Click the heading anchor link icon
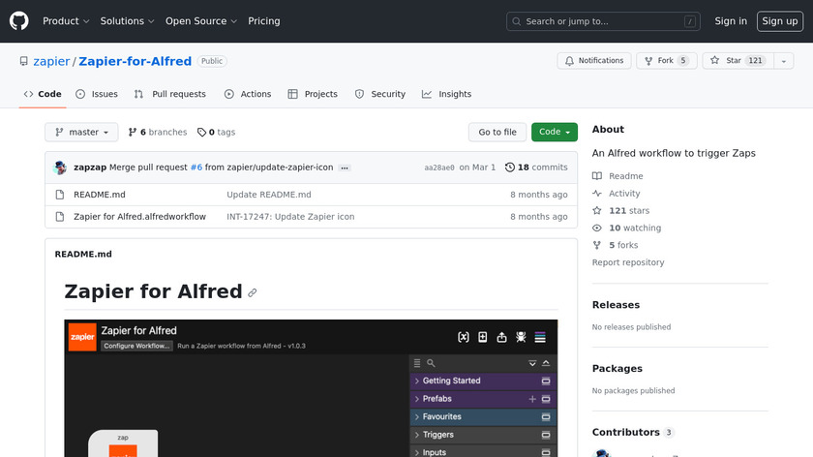Viewport: 813px width, 457px height. [x=252, y=292]
